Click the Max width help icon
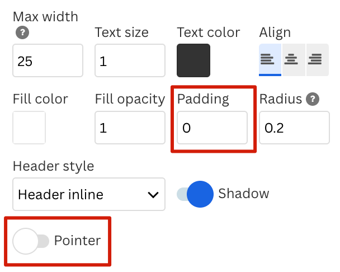This screenshot has height=272, width=340. click(22, 32)
